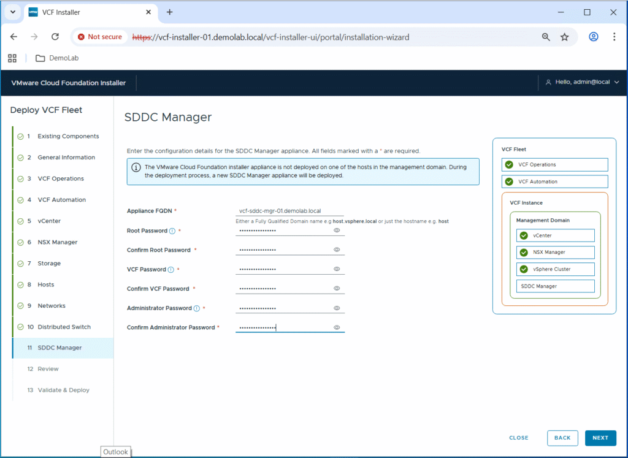Click the VCF Password info icon
The image size is (628, 458).
point(170,270)
